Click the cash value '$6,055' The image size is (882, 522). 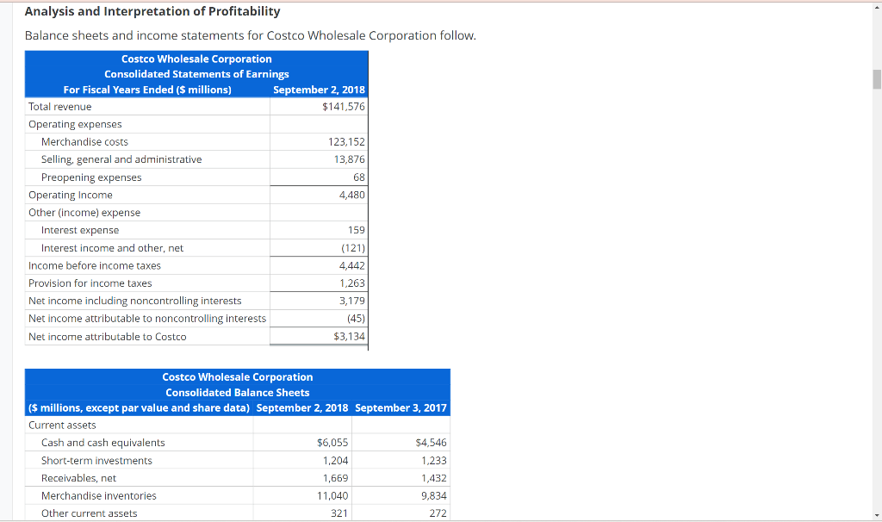click(x=332, y=443)
